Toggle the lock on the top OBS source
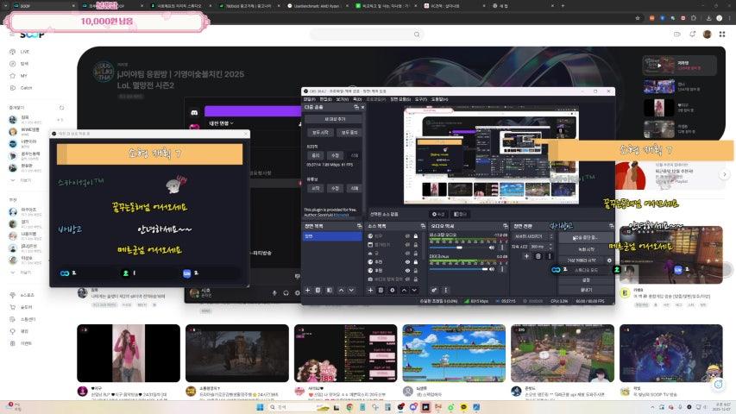 (416, 236)
